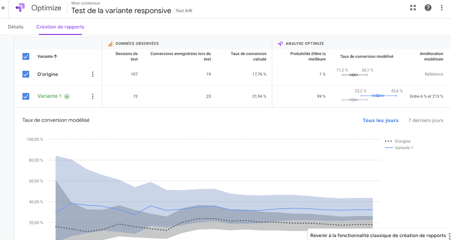The width and height of the screenshot is (451, 240).
Task: Switch to the Détails tab
Action: (x=15, y=27)
